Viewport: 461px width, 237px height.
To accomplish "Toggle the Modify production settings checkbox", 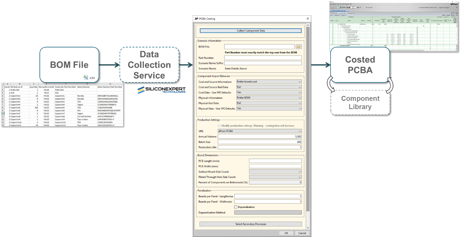I will click(219, 126).
